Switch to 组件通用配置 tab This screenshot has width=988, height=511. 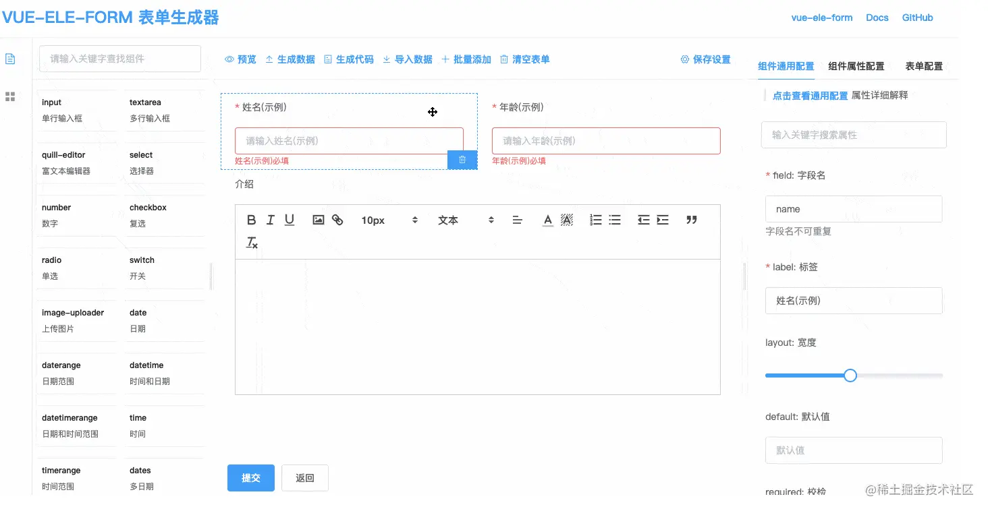786,66
